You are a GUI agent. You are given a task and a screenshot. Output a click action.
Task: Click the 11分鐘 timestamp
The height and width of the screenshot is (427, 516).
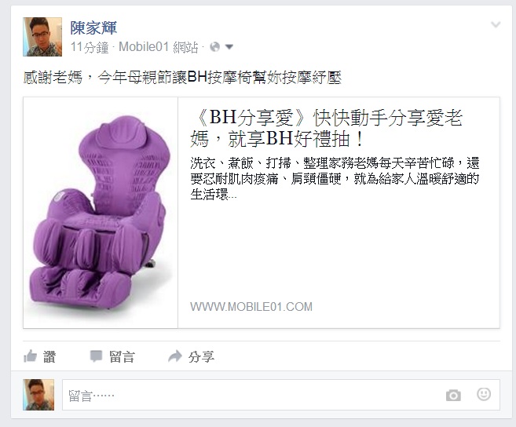coord(90,47)
